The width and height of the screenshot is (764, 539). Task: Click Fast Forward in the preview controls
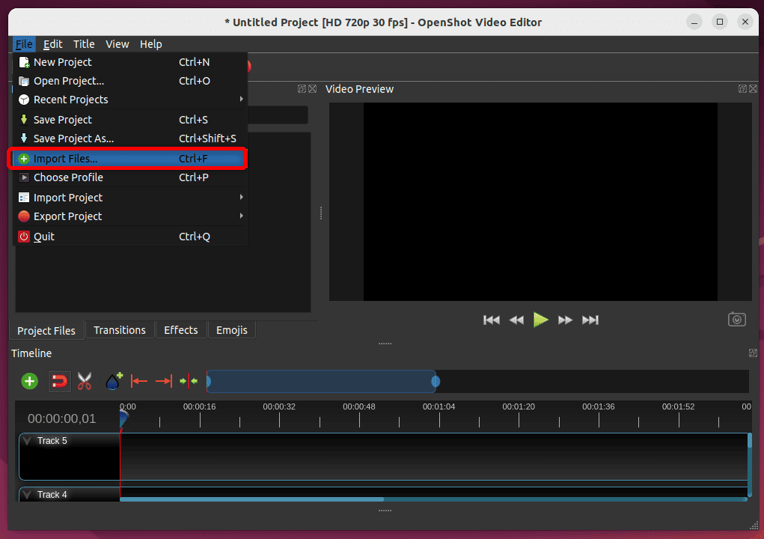click(566, 320)
